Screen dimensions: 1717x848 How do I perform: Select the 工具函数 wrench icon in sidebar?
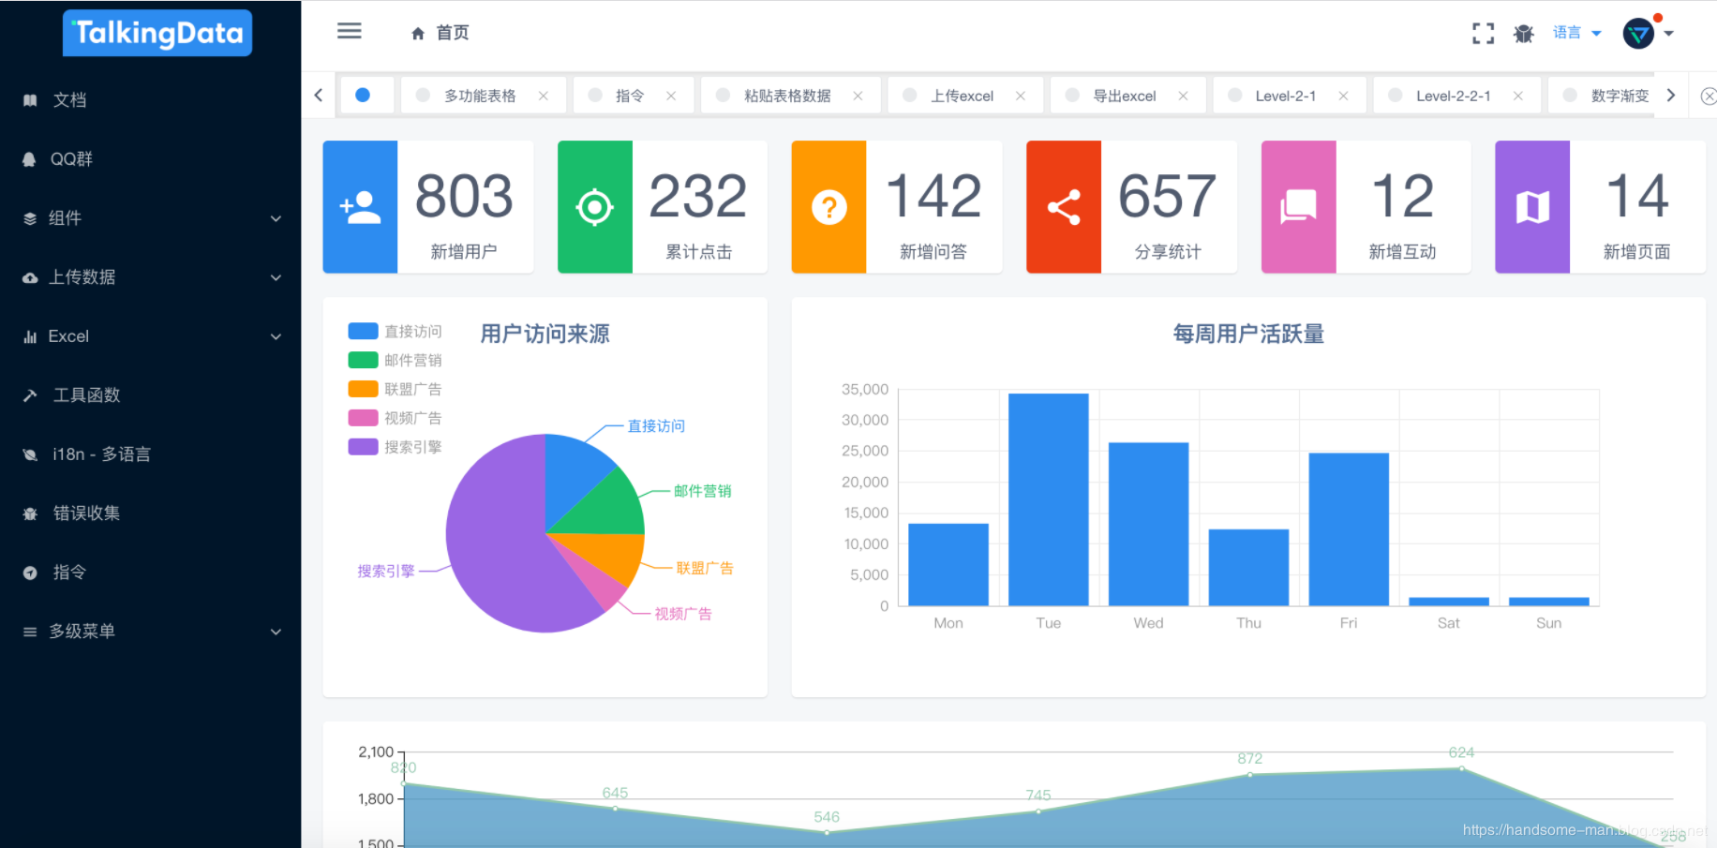(x=29, y=394)
